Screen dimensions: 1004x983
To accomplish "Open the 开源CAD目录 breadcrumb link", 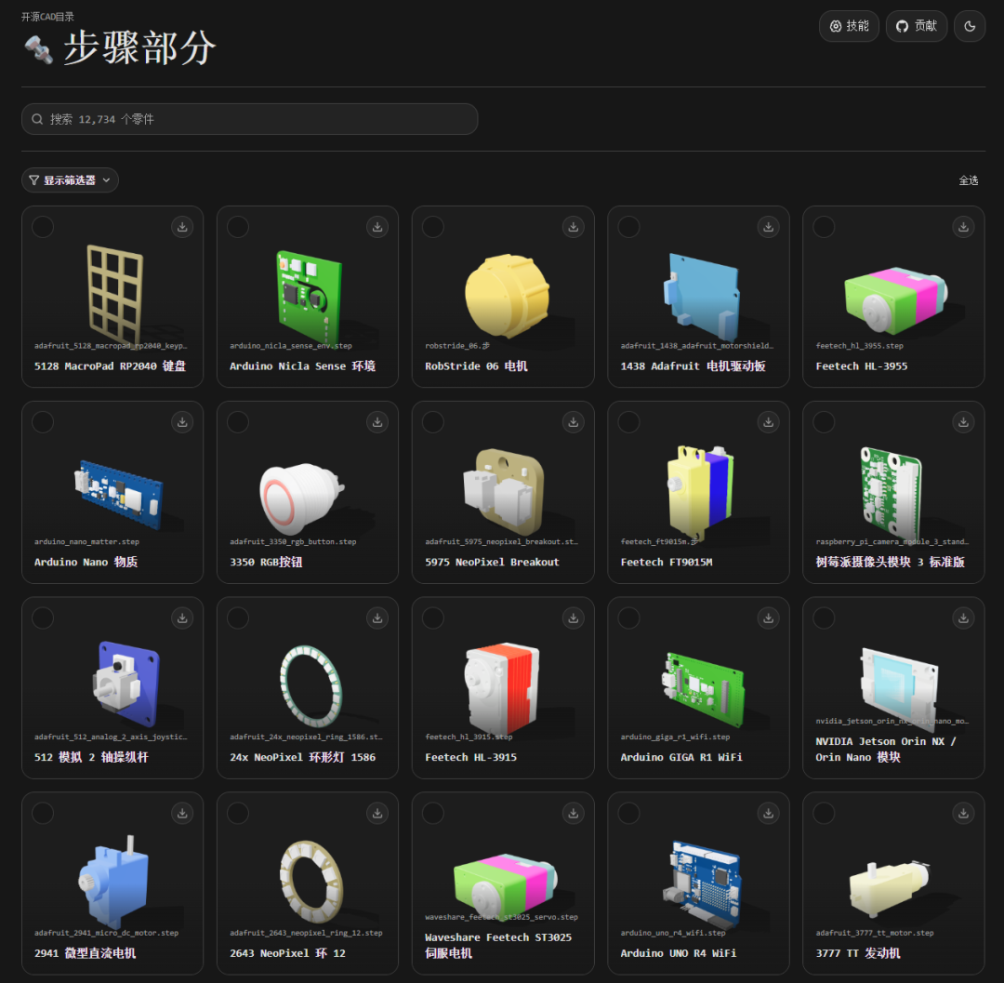I will [x=47, y=17].
